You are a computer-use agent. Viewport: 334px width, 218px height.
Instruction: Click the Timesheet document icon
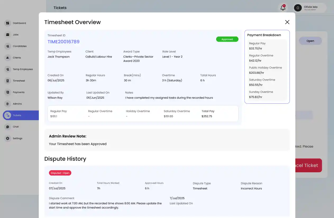point(8,81)
